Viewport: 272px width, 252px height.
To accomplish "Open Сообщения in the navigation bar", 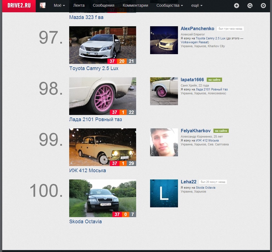I will pos(104,5).
